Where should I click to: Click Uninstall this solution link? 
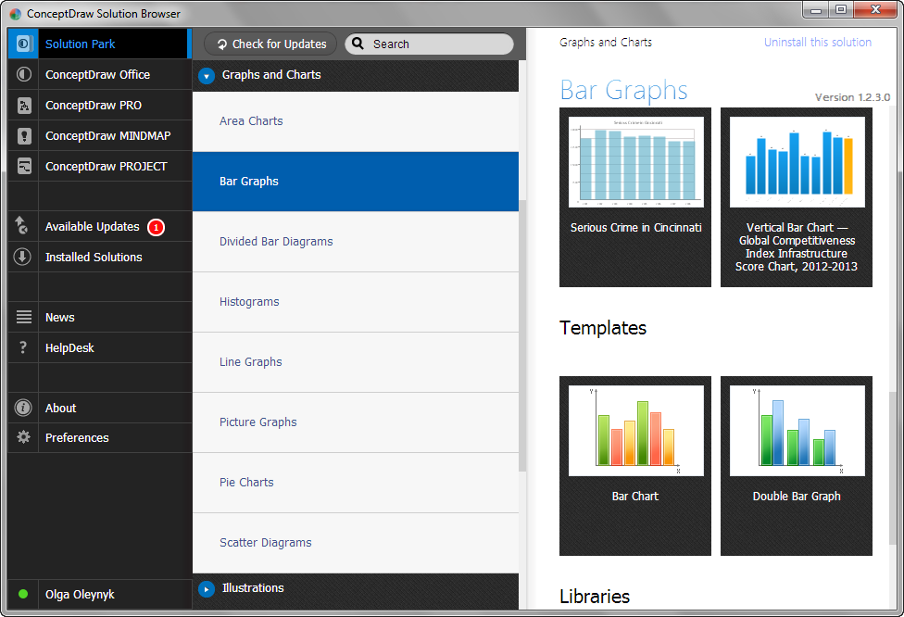click(818, 42)
